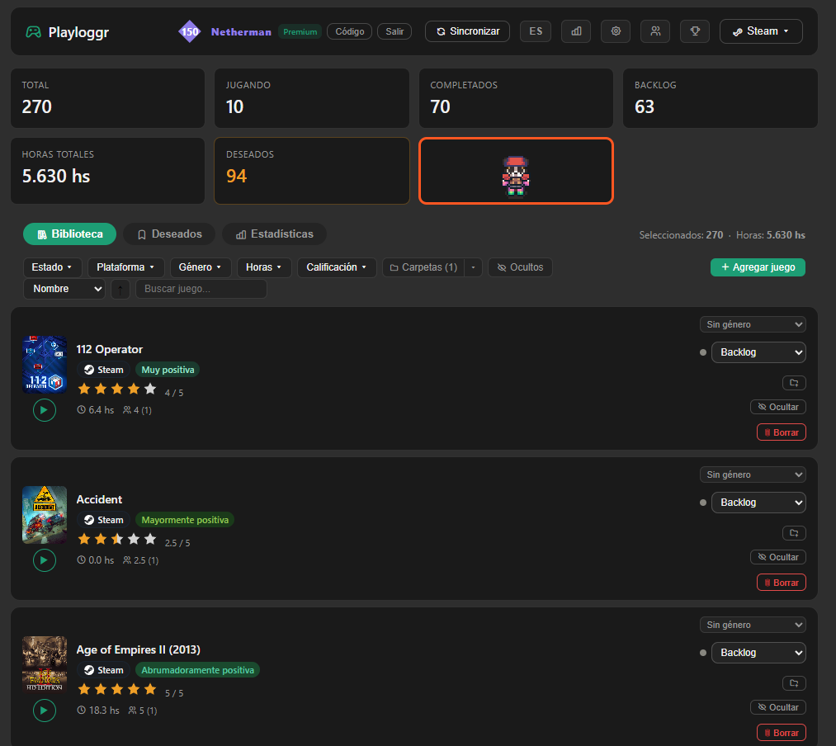Add Accident to a folder
This screenshot has height=746, width=836.
(794, 533)
